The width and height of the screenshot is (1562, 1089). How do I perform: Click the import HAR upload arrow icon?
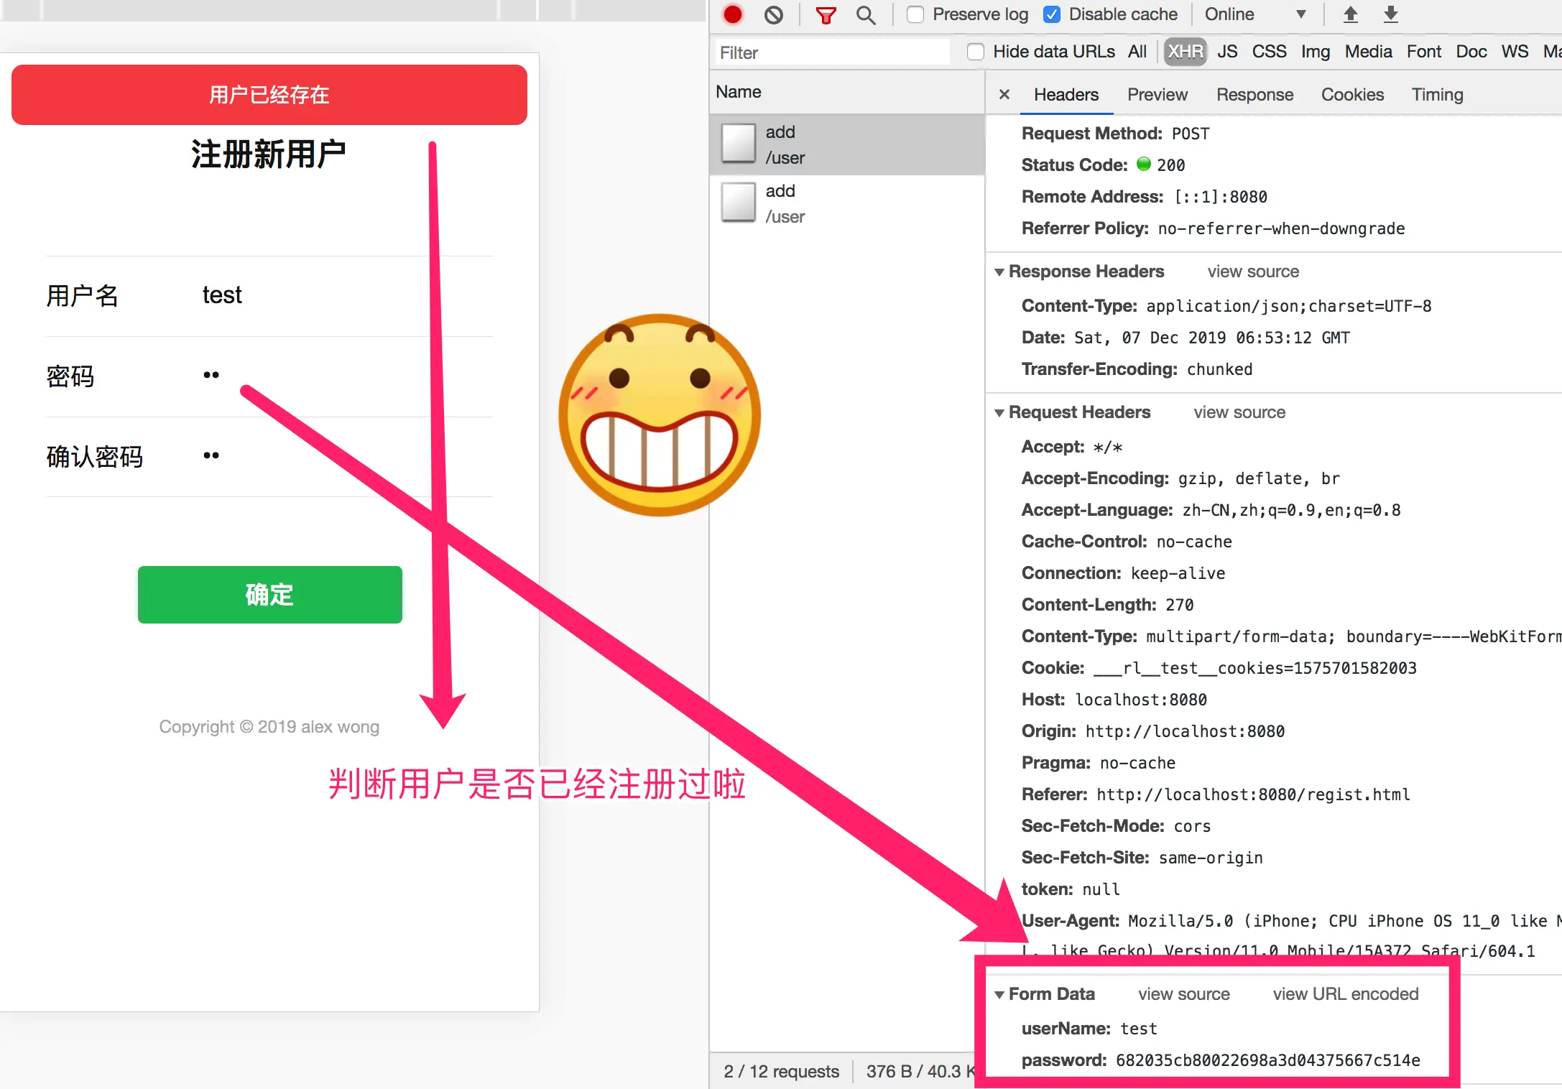1350,14
